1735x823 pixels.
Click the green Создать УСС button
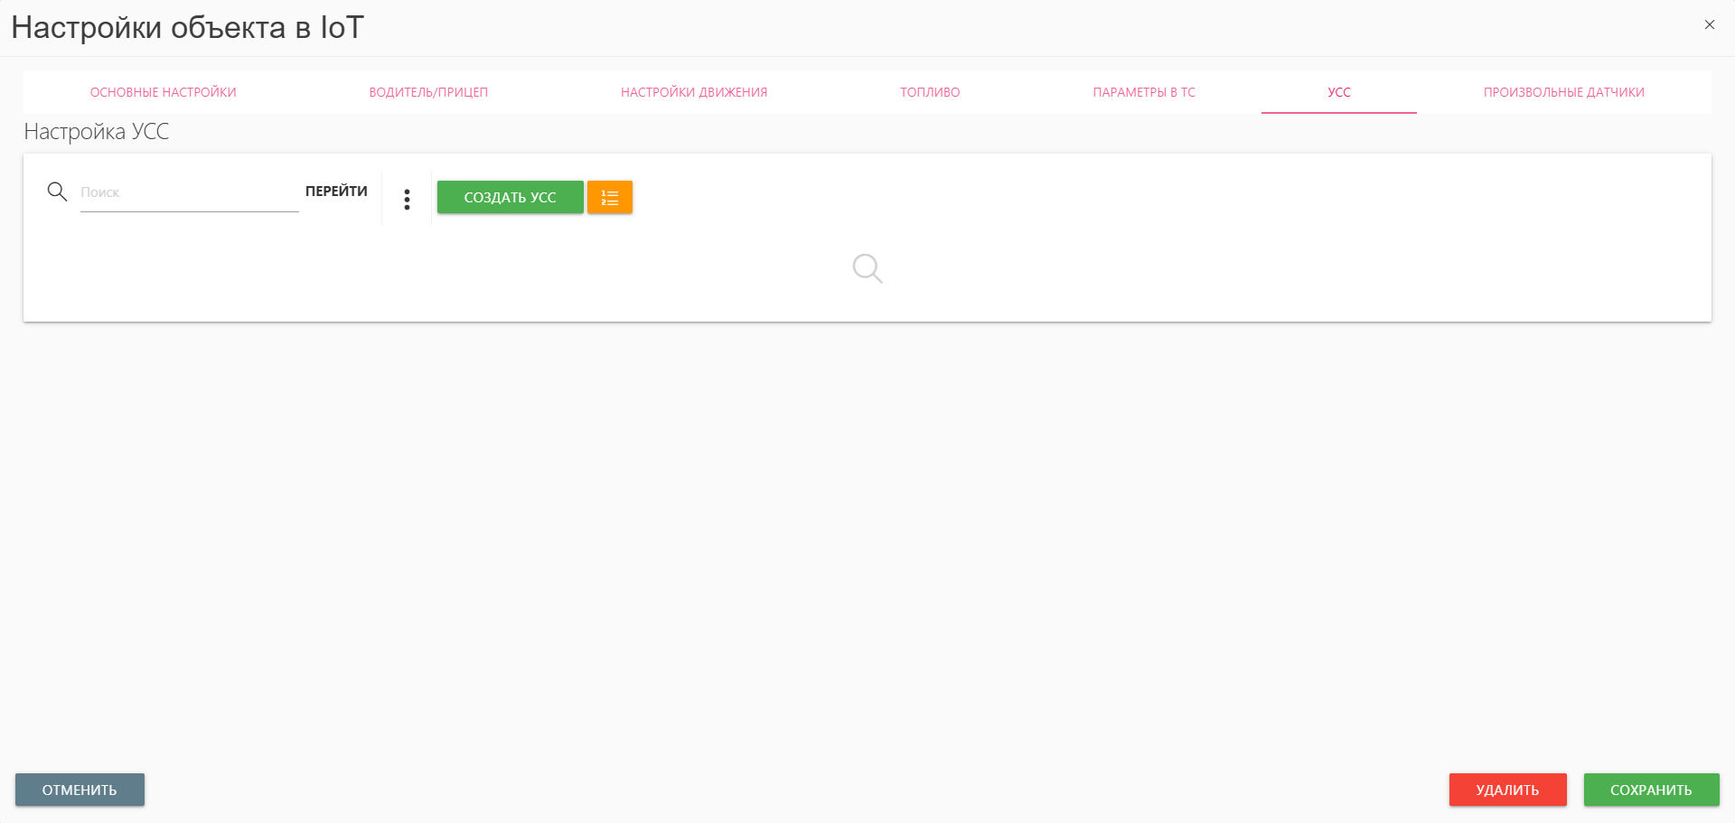pyautogui.click(x=510, y=197)
